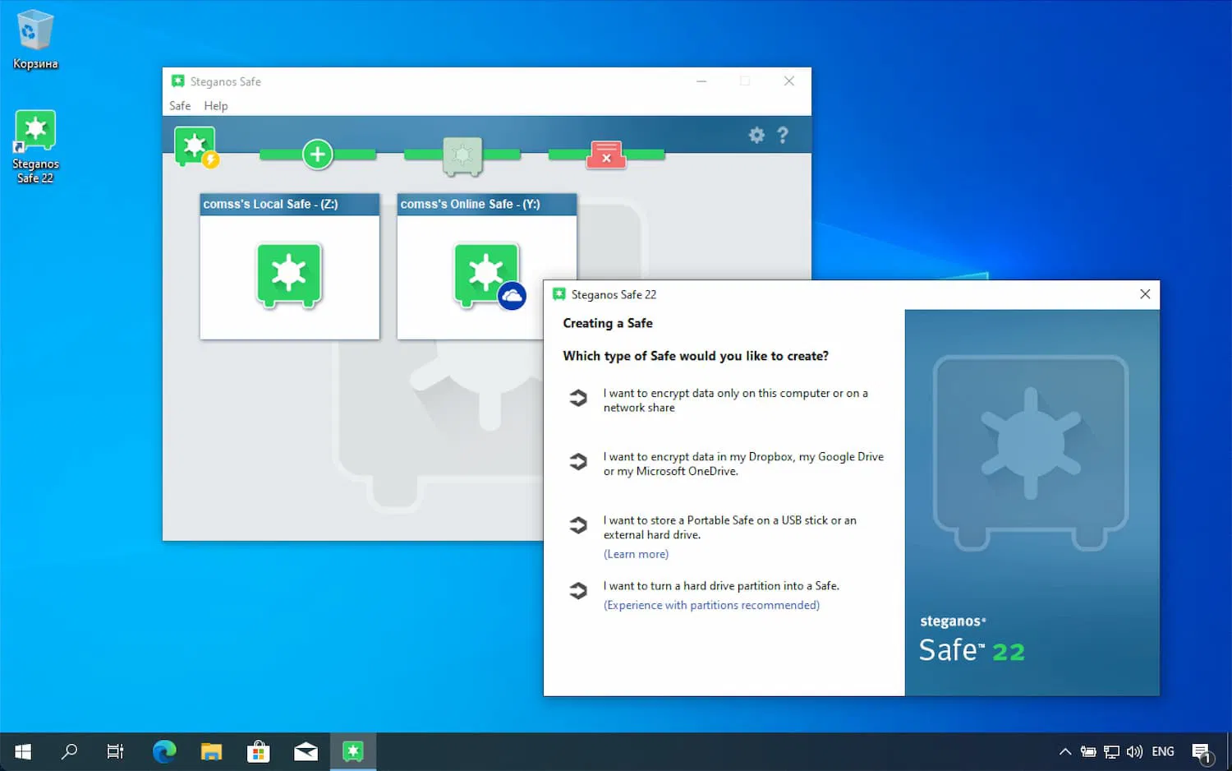Click the red delete safe toolbar icon

coord(606,155)
